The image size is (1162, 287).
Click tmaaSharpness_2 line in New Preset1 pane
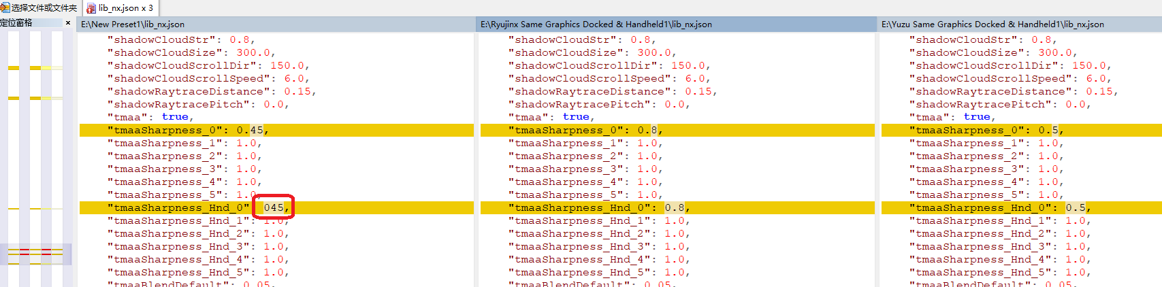[x=184, y=156]
